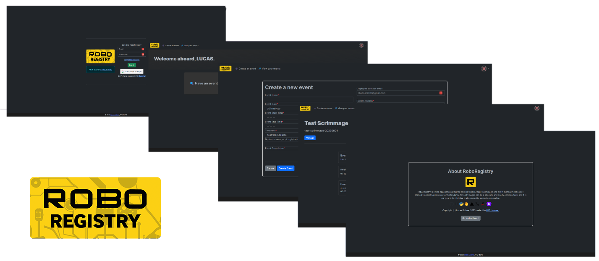
Task: Select Create an event on Welcome aboard screen
Action: (x=171, y=45)
